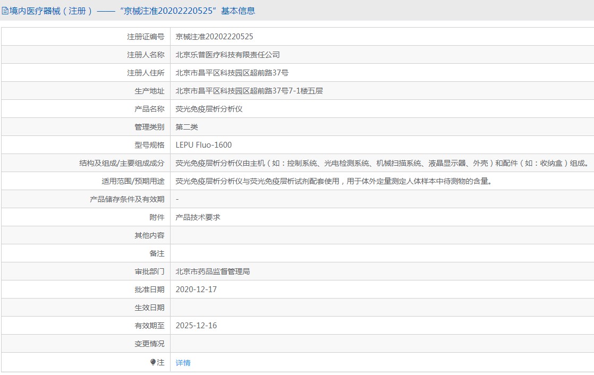Click the 注册人名称 label
594x375 pixels.
pos(146,55)
